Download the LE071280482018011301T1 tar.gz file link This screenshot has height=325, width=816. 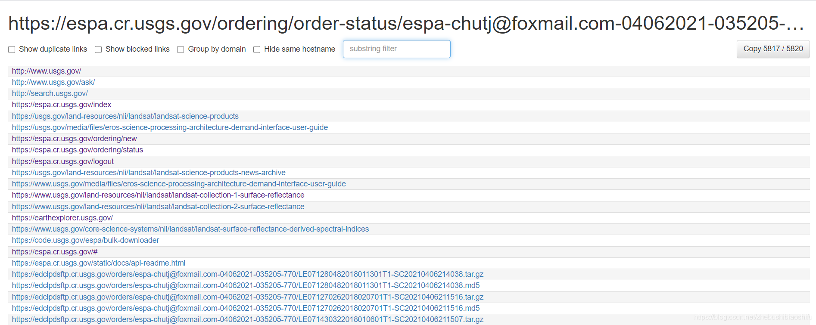click(x=248, y=274)
